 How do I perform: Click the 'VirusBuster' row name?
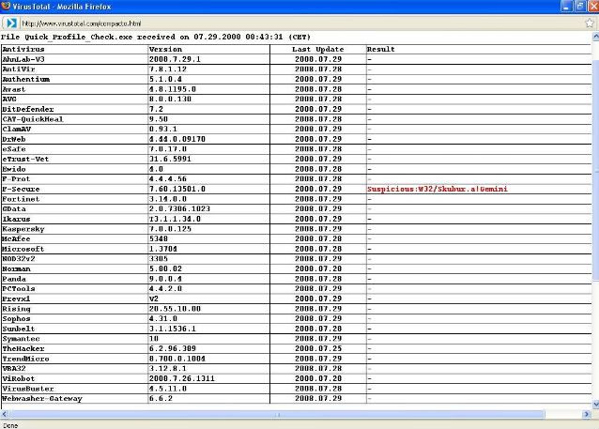(x=28, y=388)
